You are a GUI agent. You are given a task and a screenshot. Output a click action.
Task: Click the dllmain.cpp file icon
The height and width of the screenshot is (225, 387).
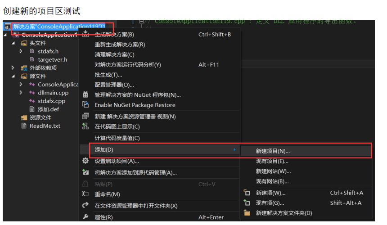(32, 93)
